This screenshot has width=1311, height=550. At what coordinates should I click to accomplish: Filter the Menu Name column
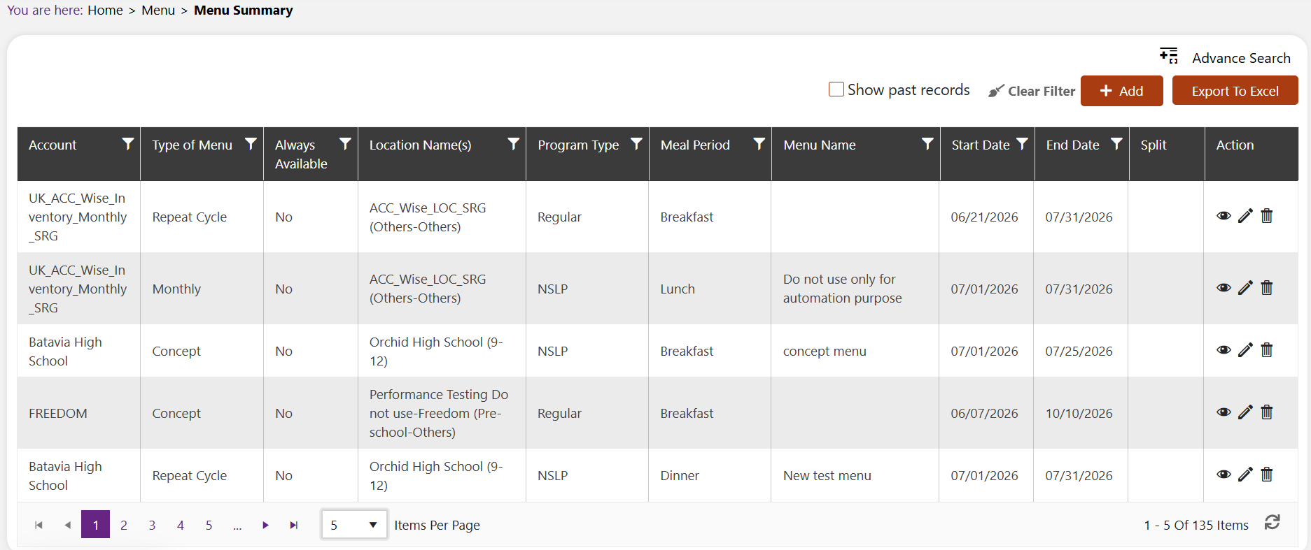[927, 144]
